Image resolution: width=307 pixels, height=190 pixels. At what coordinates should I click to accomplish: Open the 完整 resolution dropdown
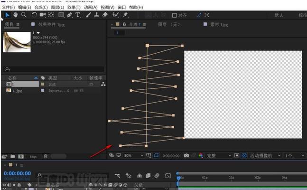(x=219, y=155)
